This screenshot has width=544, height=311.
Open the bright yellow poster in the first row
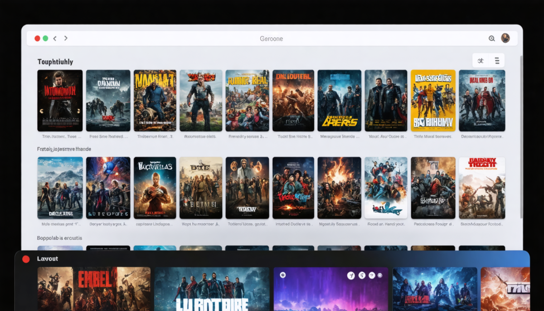pos(433,100)
